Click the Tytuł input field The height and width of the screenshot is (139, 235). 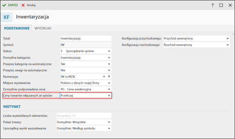(86, 38)
